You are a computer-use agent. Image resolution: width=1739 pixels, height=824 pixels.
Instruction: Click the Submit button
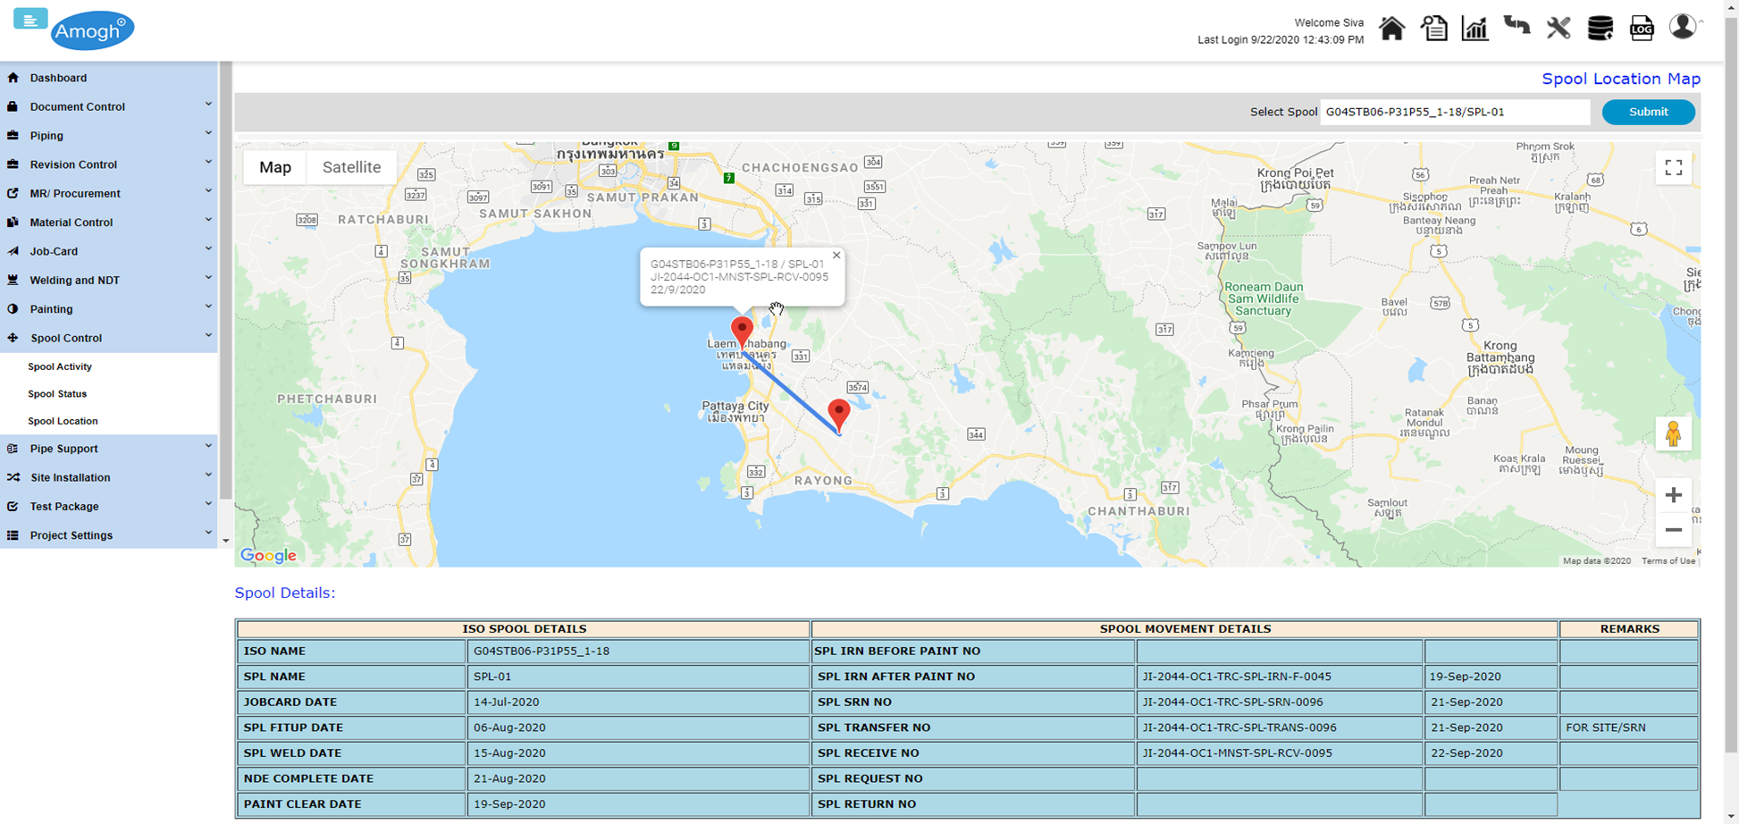click(1648, 112)
